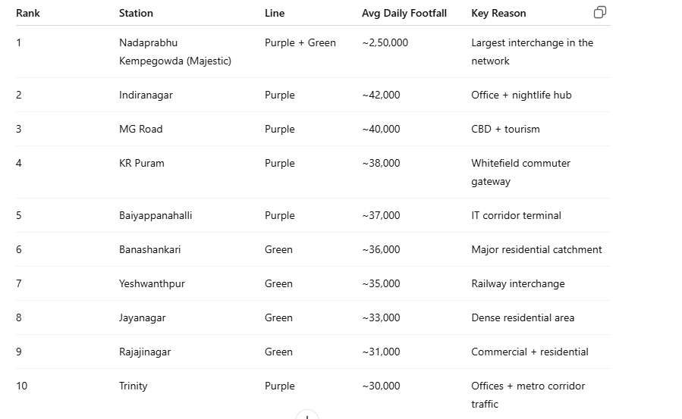
Task: Click the Railway interchange reason text
Action: 518,283
